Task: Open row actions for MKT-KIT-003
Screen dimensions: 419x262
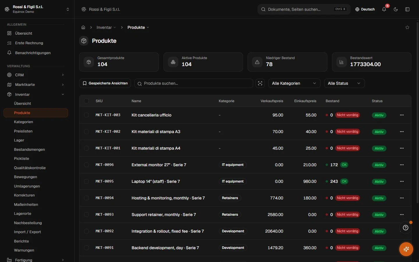Action: [x=402, y=115]
